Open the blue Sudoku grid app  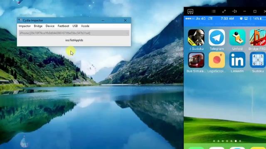coord(258,60)
